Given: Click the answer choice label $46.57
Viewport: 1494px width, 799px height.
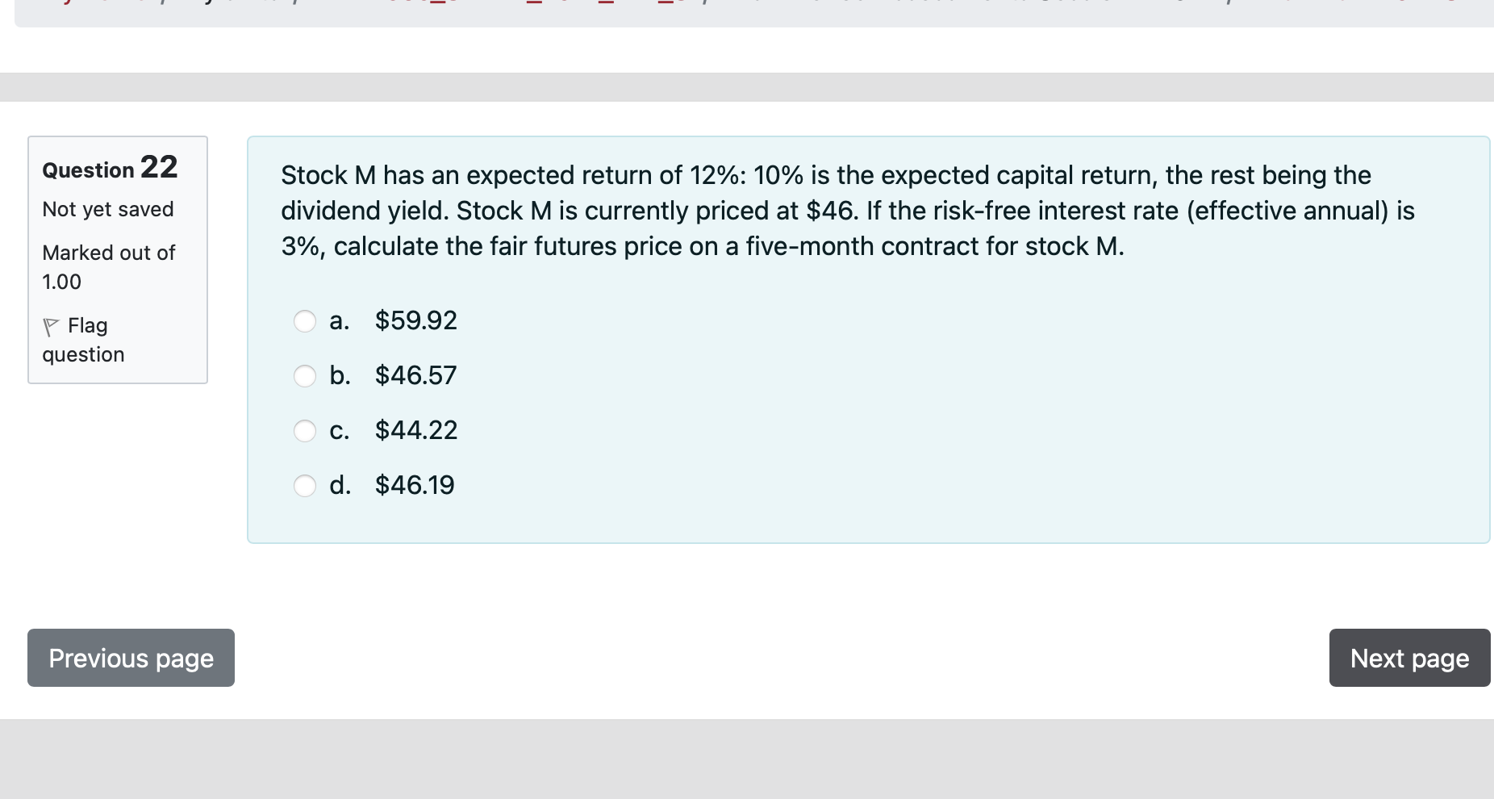Looking at the screenshot, I should (x=415, y=375).
